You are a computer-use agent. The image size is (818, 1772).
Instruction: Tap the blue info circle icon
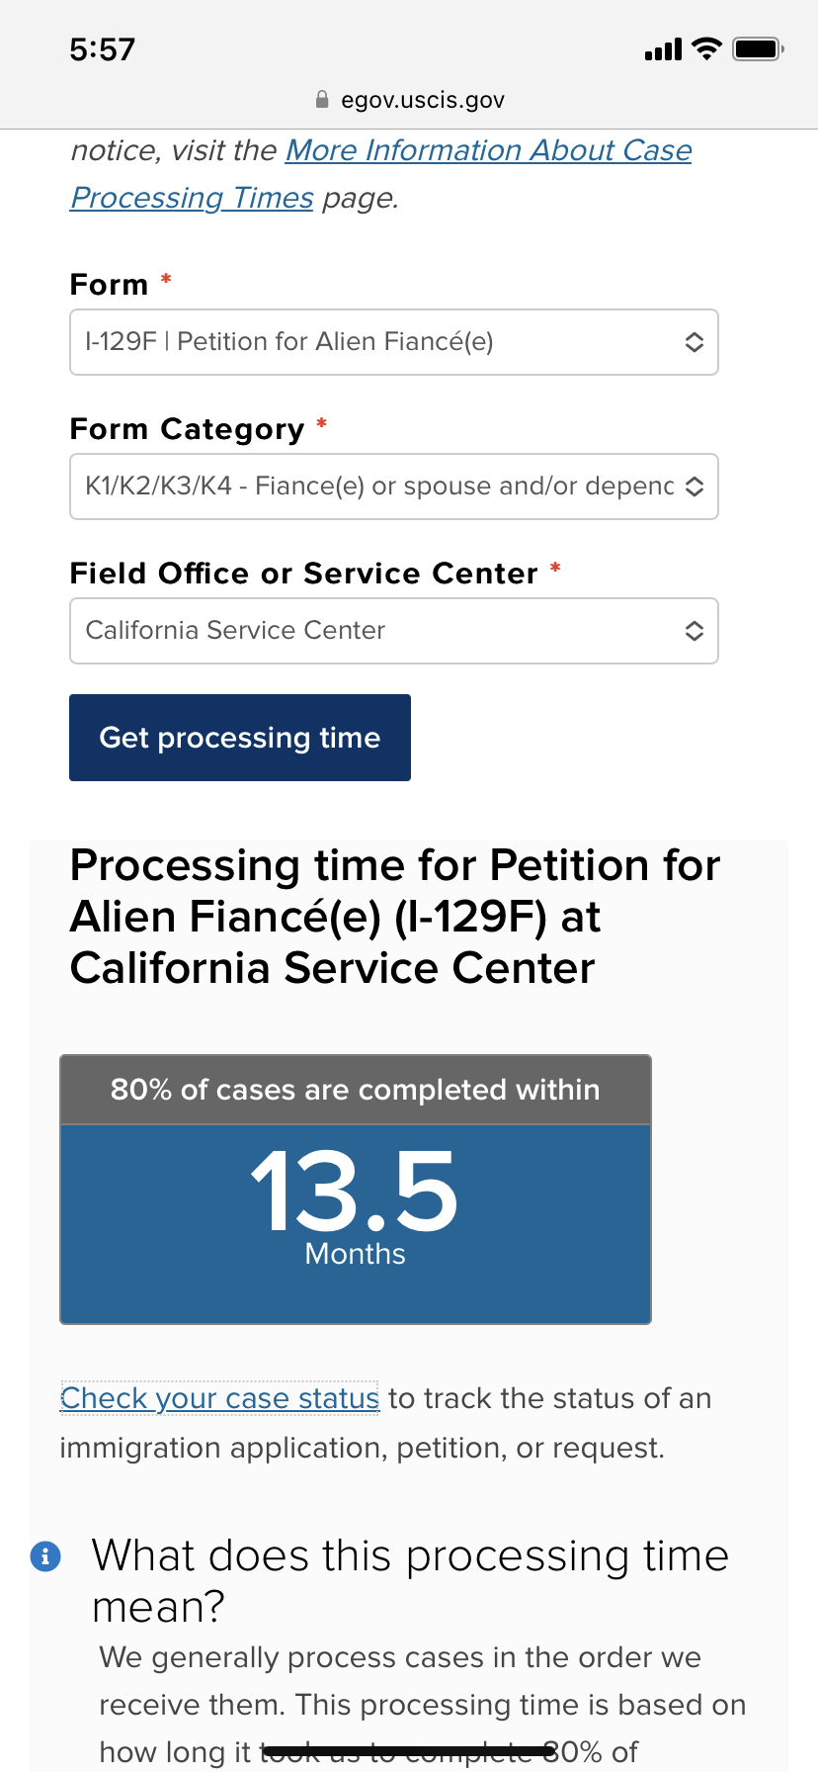point(45,1555)
